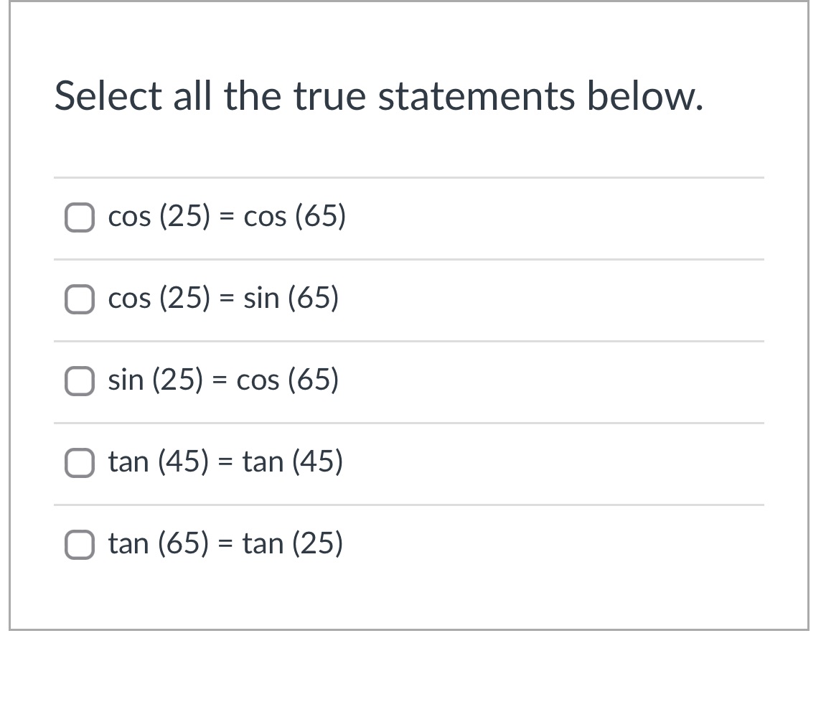826x712 pixels.
Task: Check the tan (65) = tan (25) checkbox
Action: tap(80, 543)
